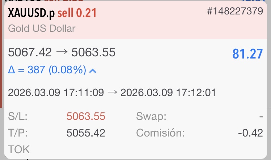Click the Swap label

(x=151, y=116)
